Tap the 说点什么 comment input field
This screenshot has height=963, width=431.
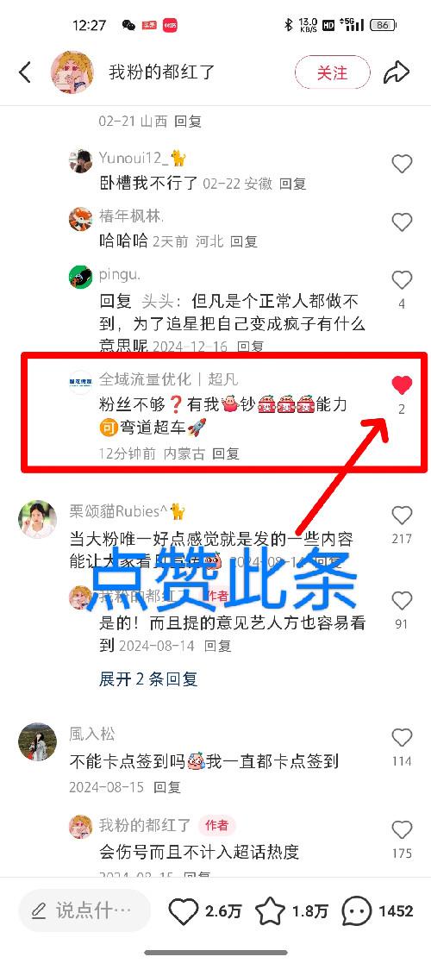click(84, 910)
